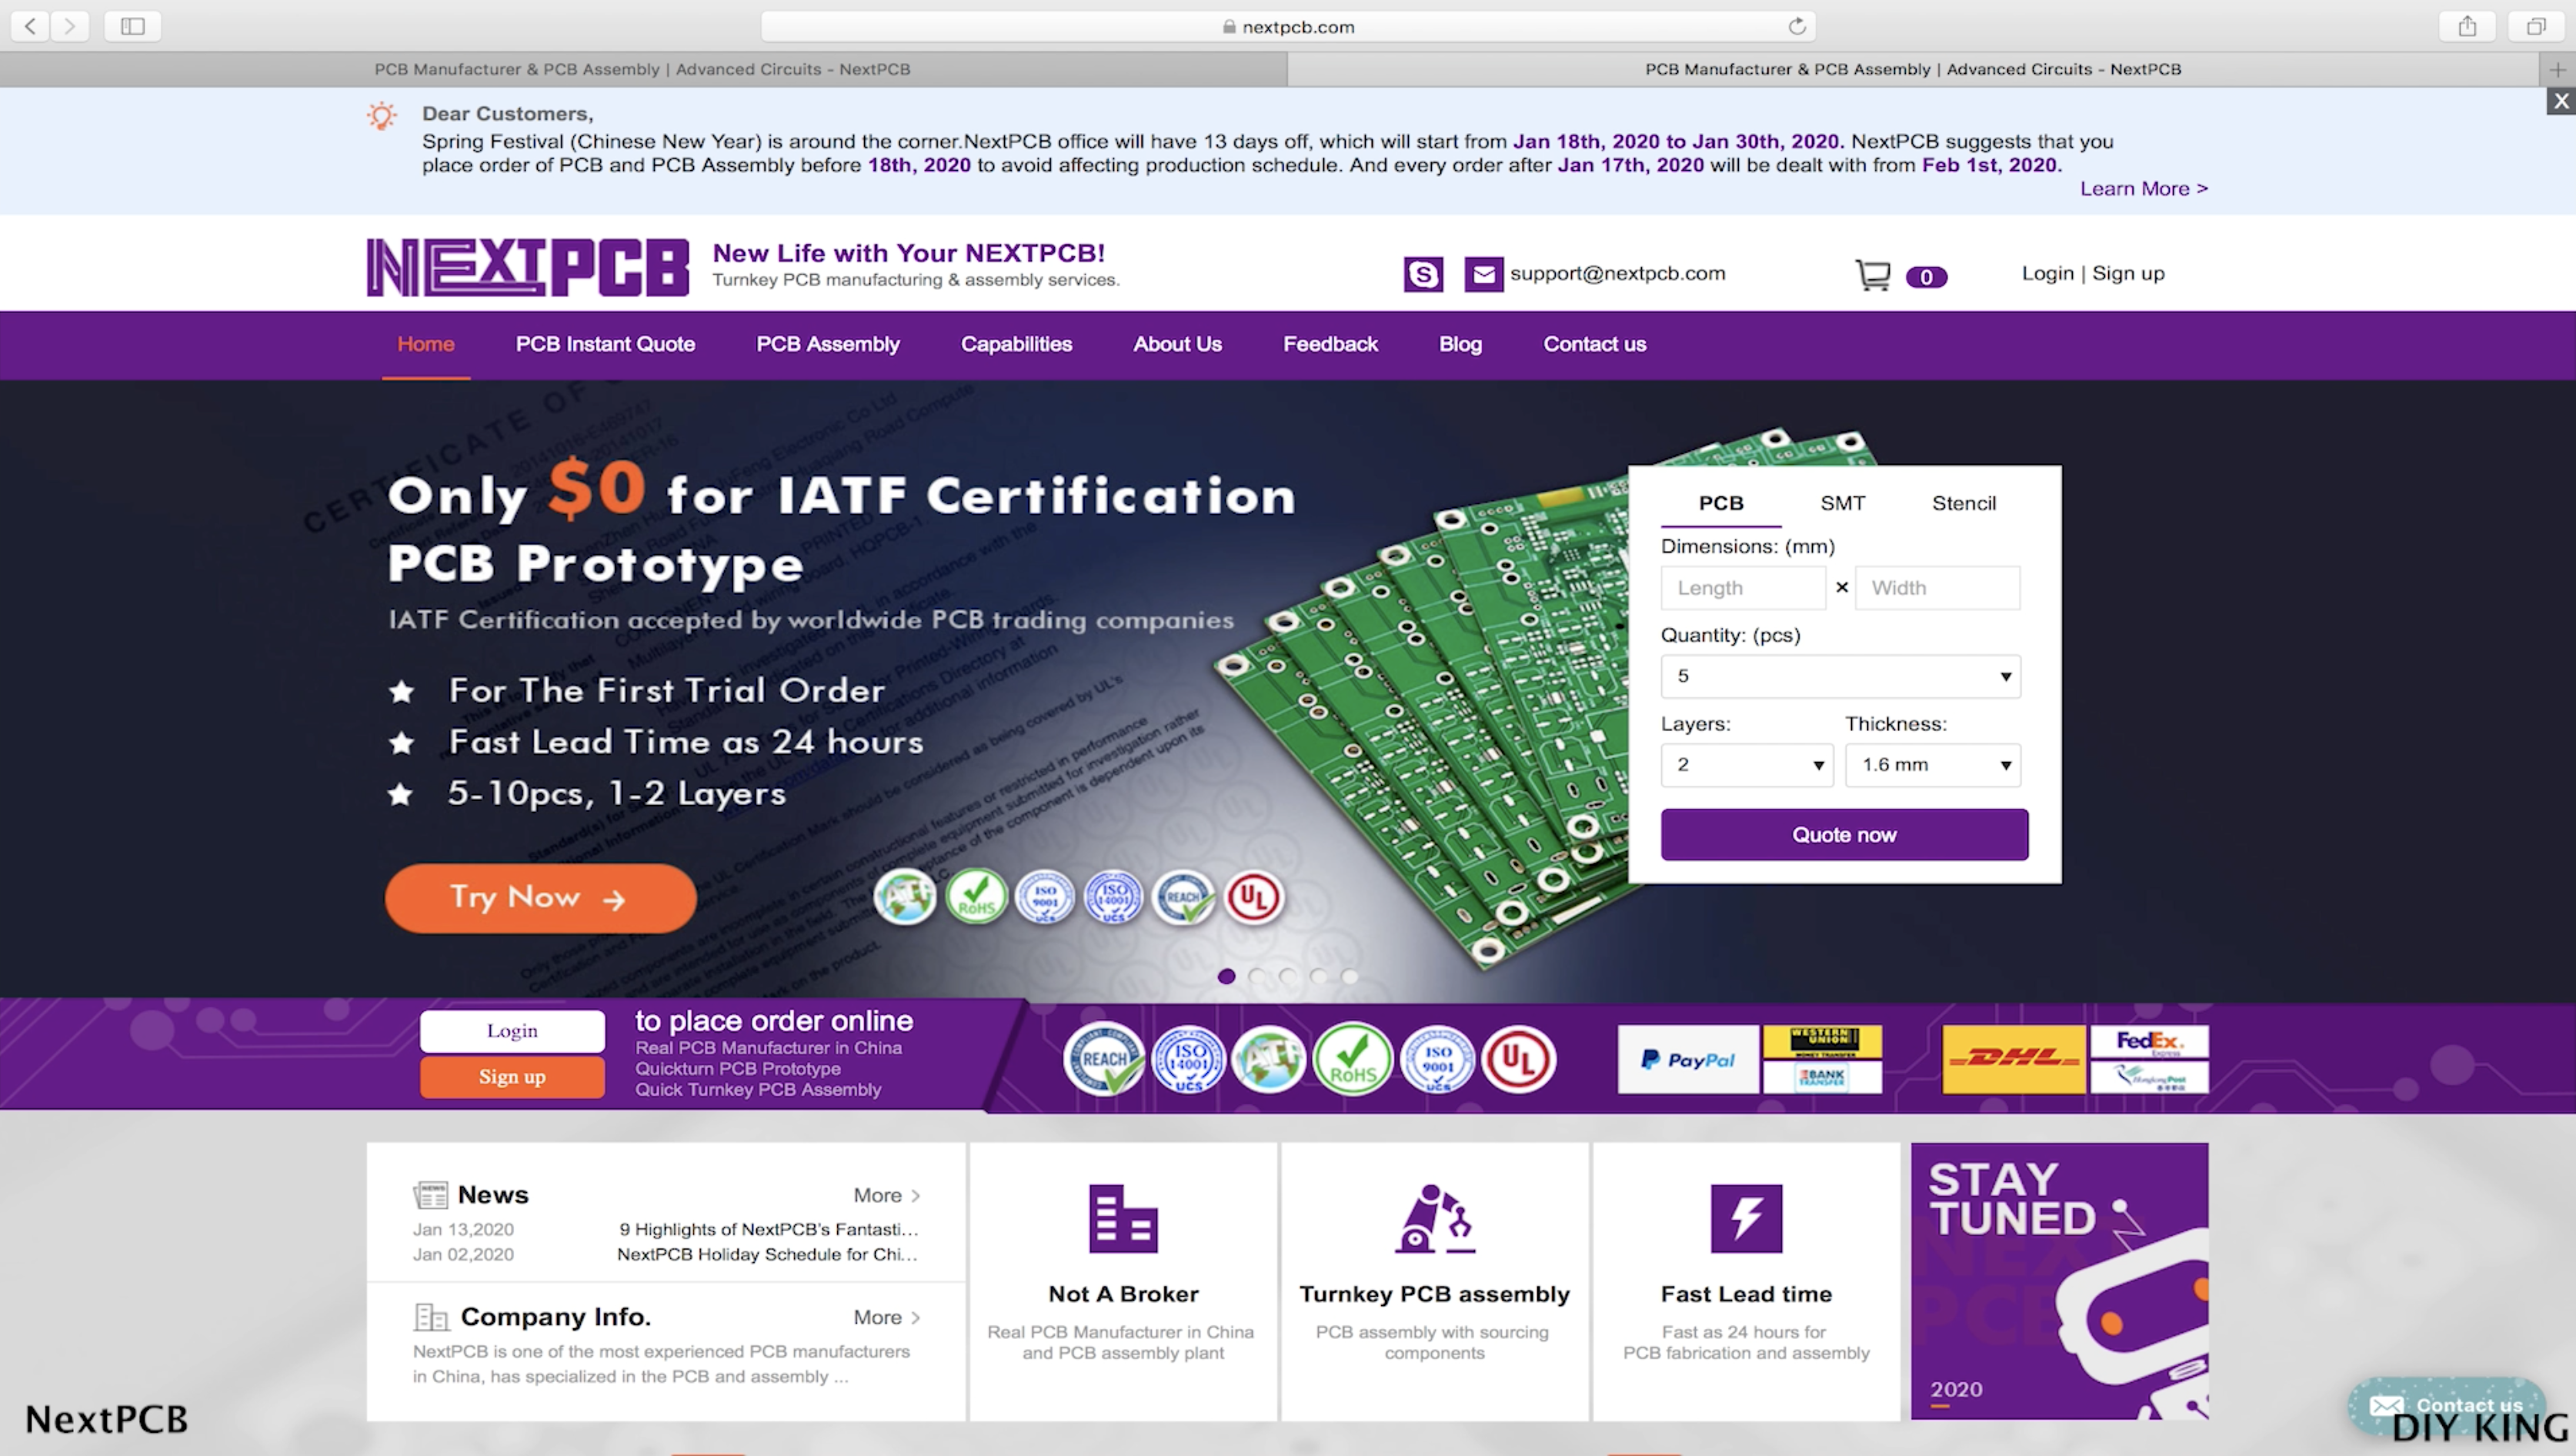Click the Fast Lead time lightning icon

point(1746,1218)
